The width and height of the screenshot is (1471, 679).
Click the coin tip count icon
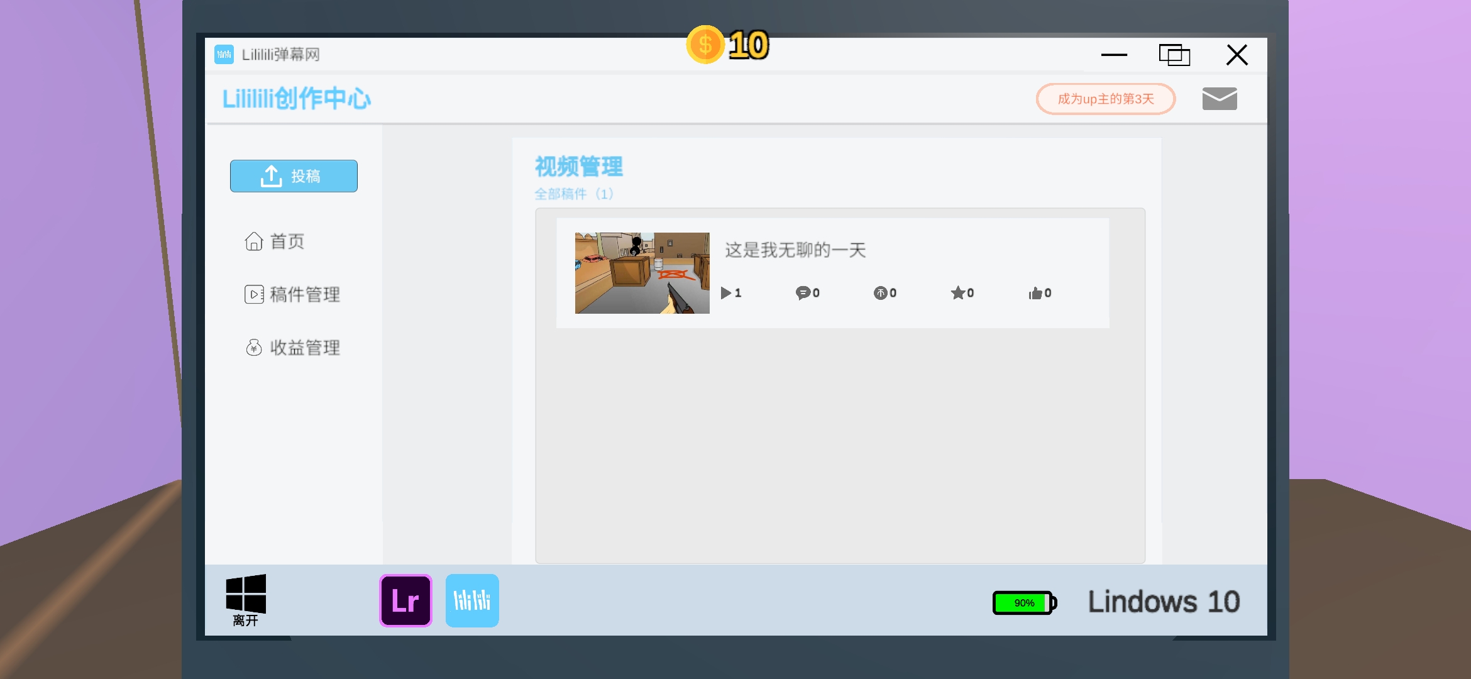coord(880,293)
